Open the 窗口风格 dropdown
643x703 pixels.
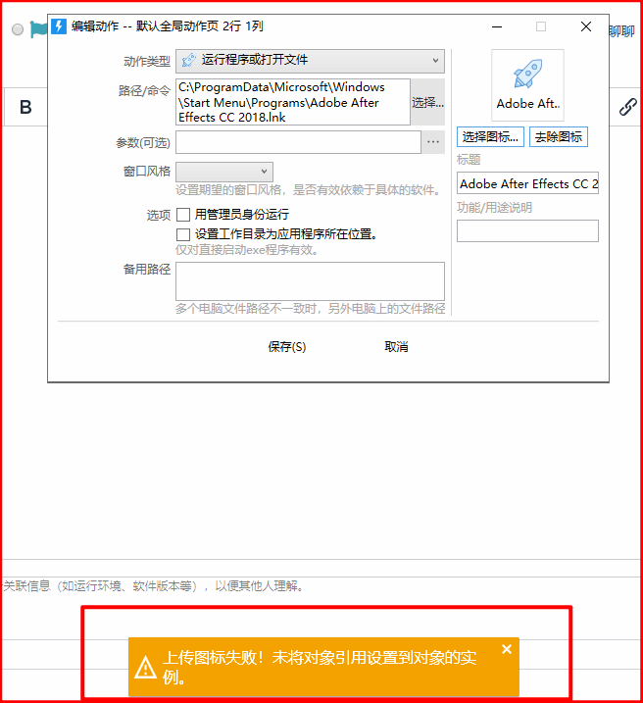click(224, 172)
